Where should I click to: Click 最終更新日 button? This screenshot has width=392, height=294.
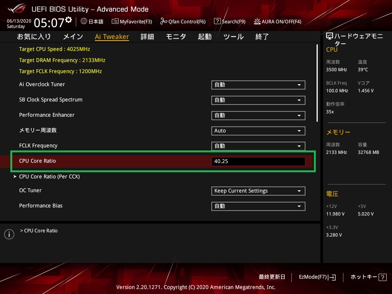coord(272,277)
